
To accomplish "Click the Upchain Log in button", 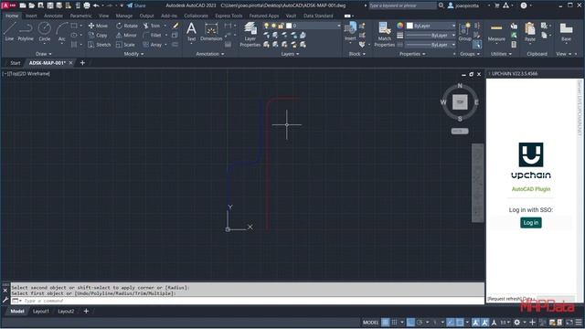I will click(530, 223).
